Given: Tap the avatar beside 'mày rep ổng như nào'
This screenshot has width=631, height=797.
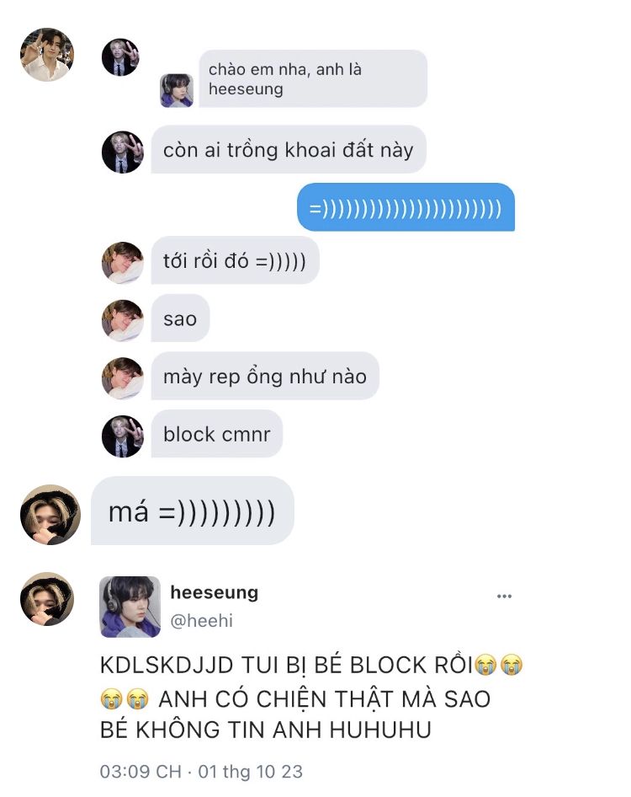Looking at the screenshot, I should click(122, 378).
